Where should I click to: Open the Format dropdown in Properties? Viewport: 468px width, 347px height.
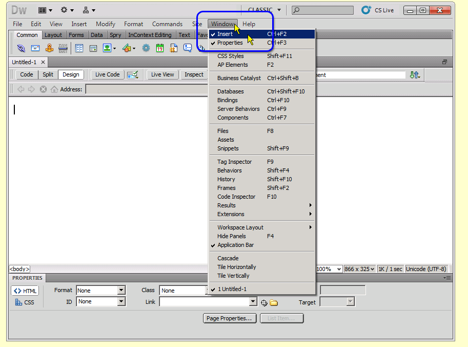coord(121,290)
